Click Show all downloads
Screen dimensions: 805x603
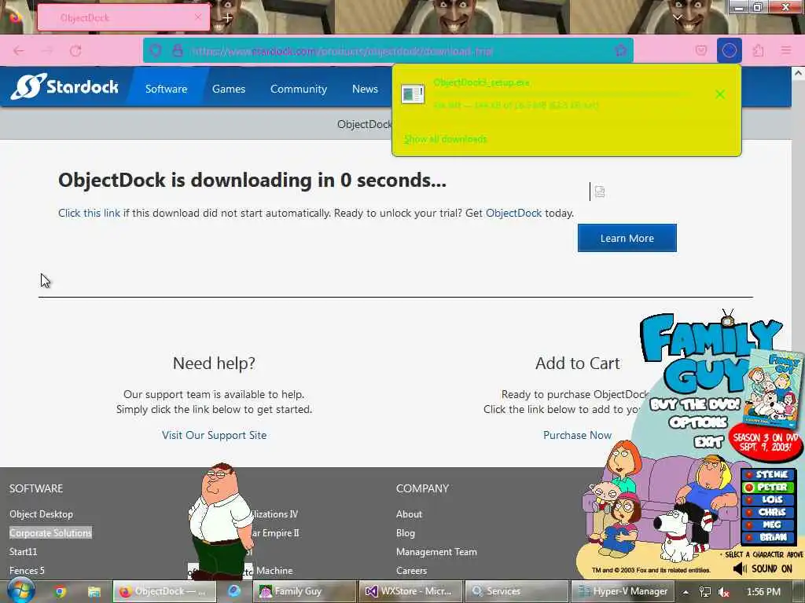coord(445,139)
